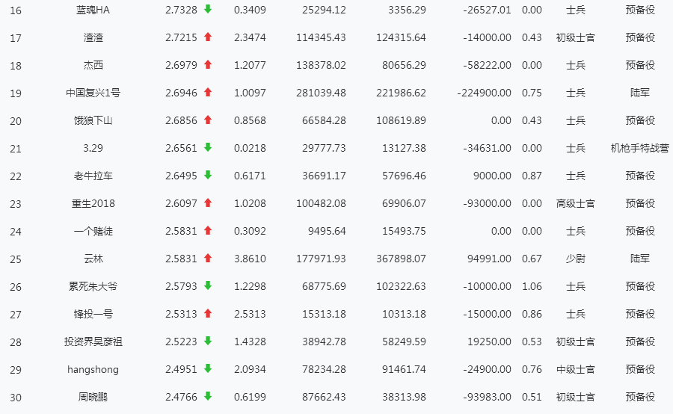Click the green down arrow beside 2.4766
This screenshot has width=673, height=414.
click(x=208, y=396)
